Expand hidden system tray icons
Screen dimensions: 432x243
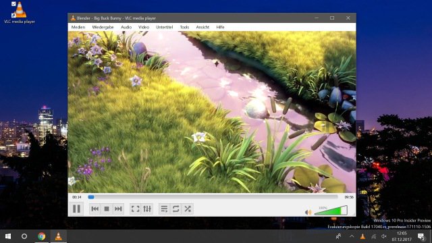pos(352,236)
